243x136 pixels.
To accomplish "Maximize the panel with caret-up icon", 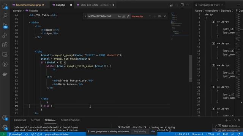I will tap(235, 120).
